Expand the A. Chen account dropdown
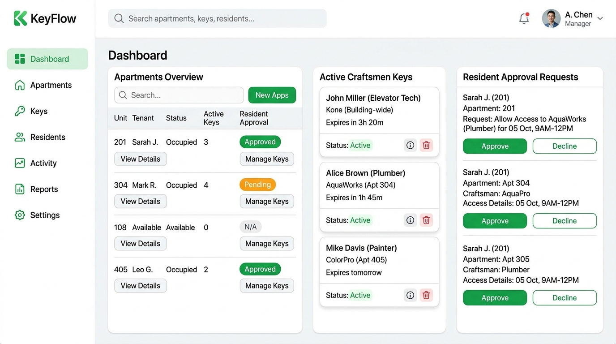616x344 pixels. pos(600,18)
